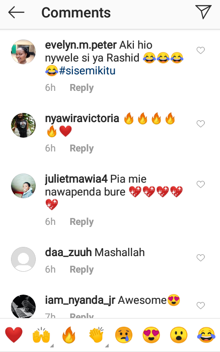Like nyawiravictoria's comment

click(201, 124)
